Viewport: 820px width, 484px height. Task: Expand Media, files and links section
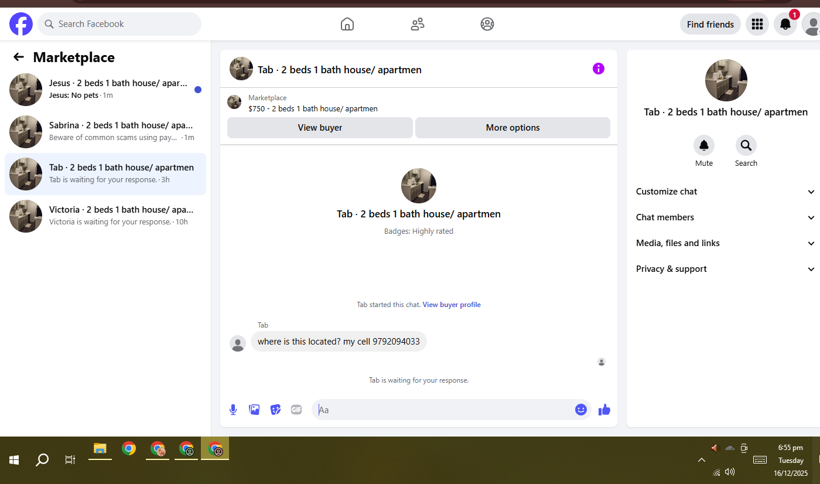(725, 243)
